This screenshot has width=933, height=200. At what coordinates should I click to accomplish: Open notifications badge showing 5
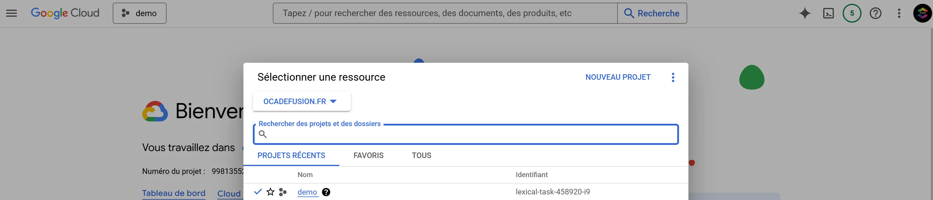852,13
